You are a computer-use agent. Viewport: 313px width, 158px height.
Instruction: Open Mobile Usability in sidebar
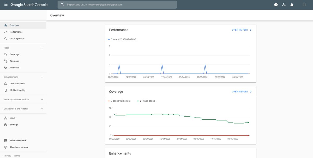click(23, 90)
